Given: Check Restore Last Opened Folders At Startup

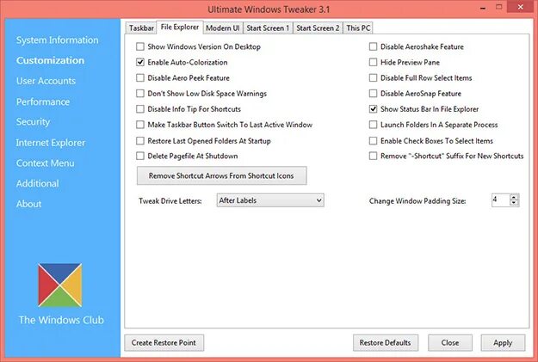Looking at the screenshot, I should [x=140, y=140].
